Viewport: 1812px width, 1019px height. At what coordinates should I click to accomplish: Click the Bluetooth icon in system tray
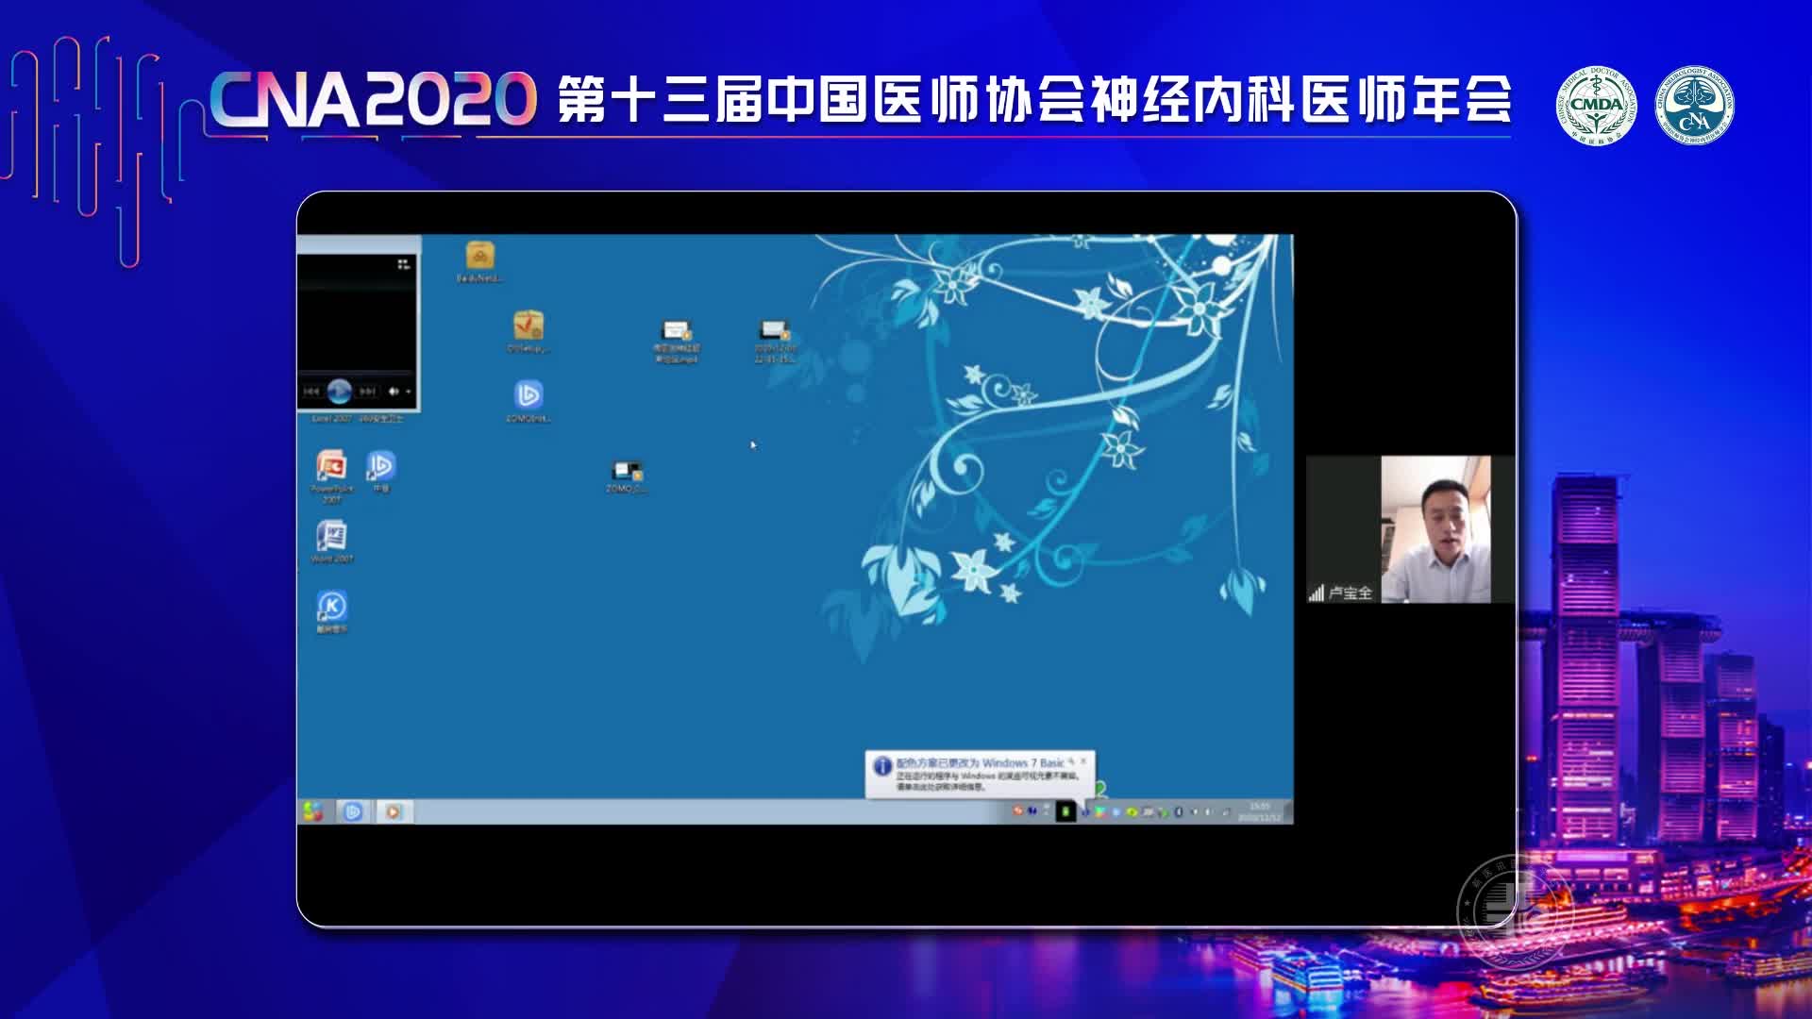pos(1178,811)
